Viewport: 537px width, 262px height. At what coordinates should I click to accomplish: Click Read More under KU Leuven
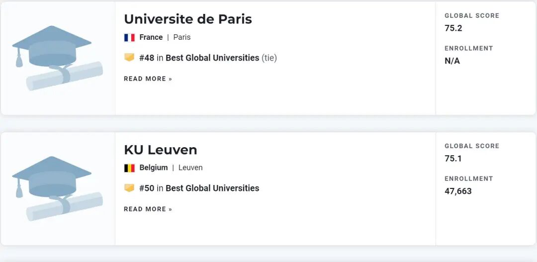[148, 209]
